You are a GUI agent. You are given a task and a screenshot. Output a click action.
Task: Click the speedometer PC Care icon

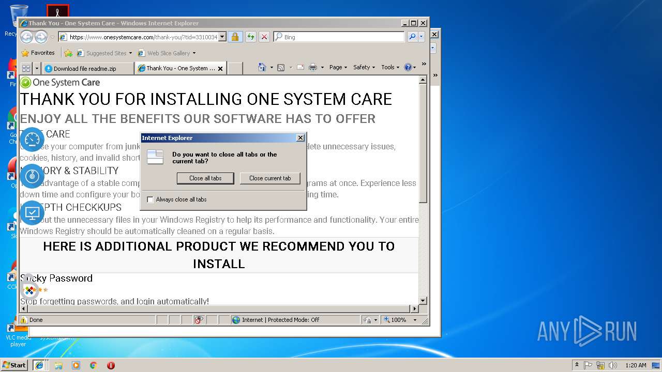32,139
